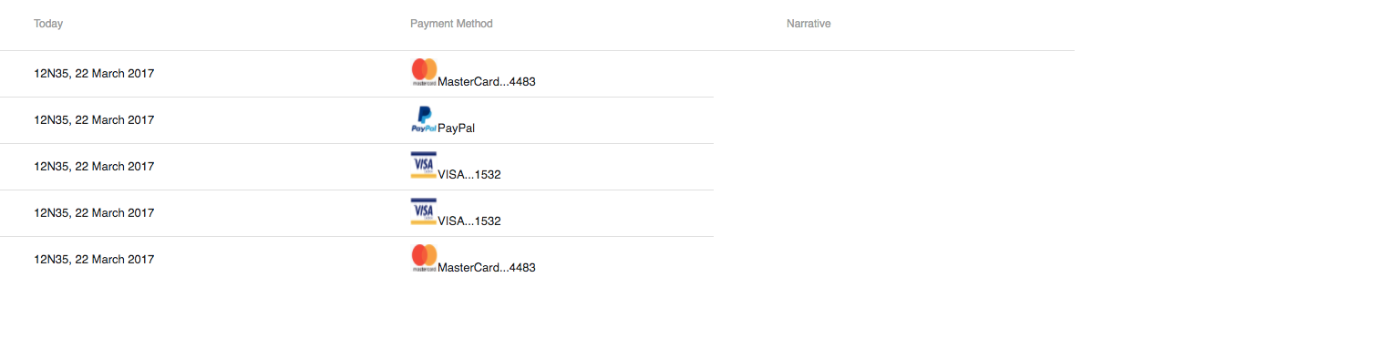
Task: Click the PayPal payment method label
Action: (x=457, y=128)
